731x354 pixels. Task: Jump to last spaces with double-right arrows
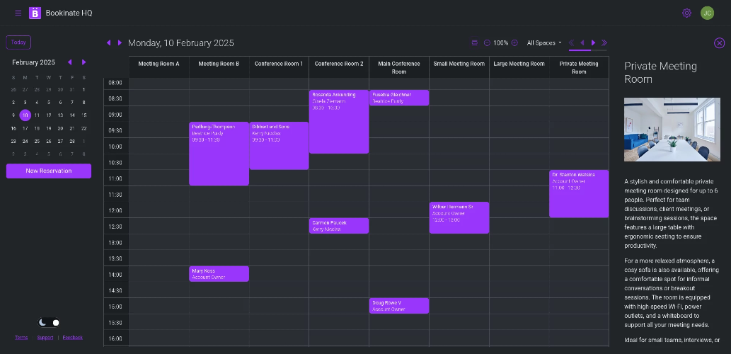click(x=604, y=43)
